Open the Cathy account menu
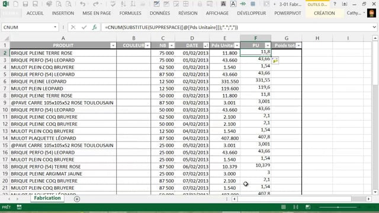The image size is (379, 213). (355, 13)
